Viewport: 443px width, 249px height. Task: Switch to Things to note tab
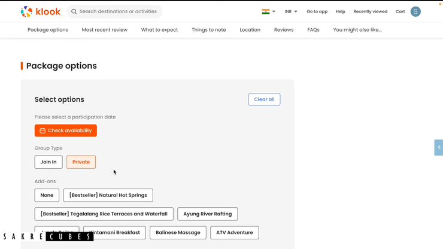point(208,30)
